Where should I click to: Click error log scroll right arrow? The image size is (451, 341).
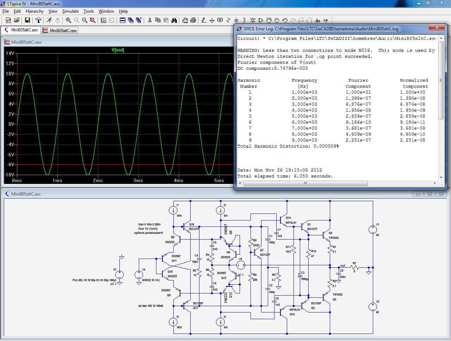tap(435, 183)
